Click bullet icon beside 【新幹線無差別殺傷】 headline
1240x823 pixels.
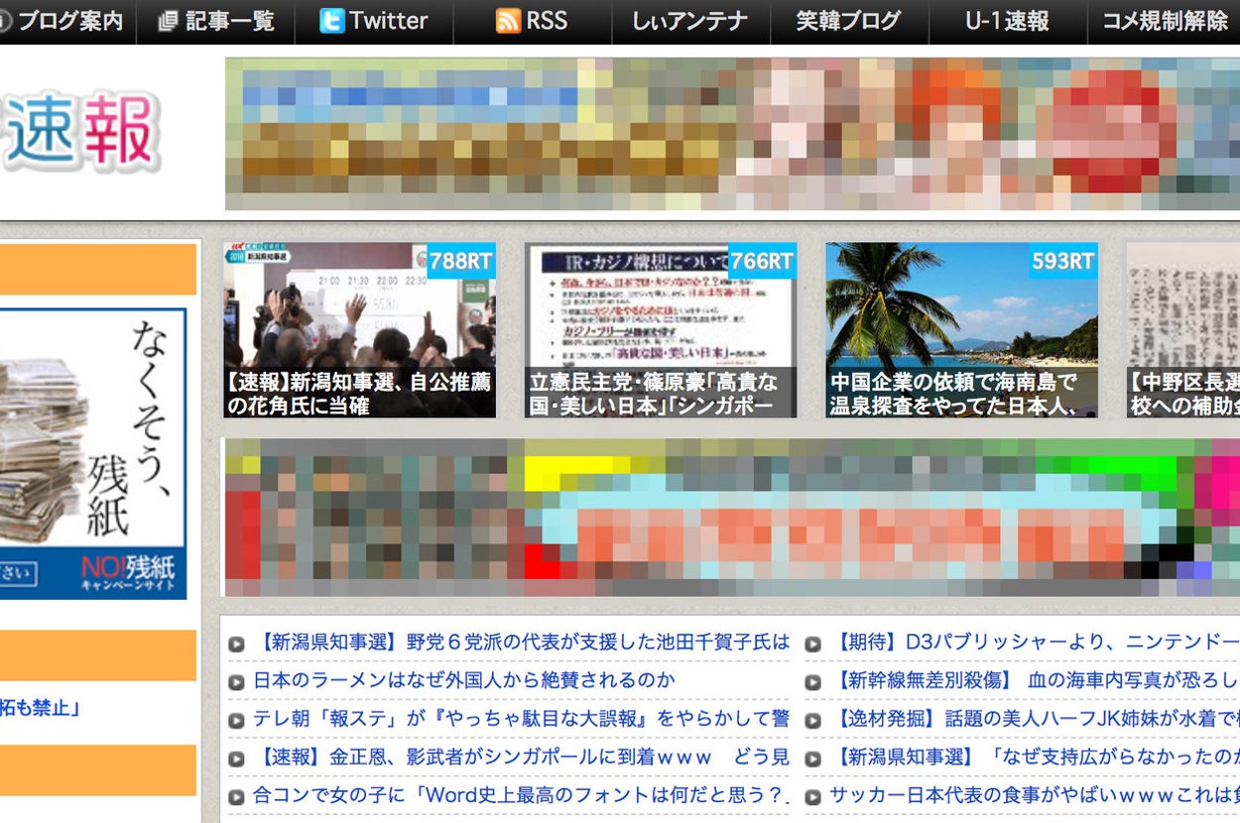pyautogui.click(x=812, y=681)
